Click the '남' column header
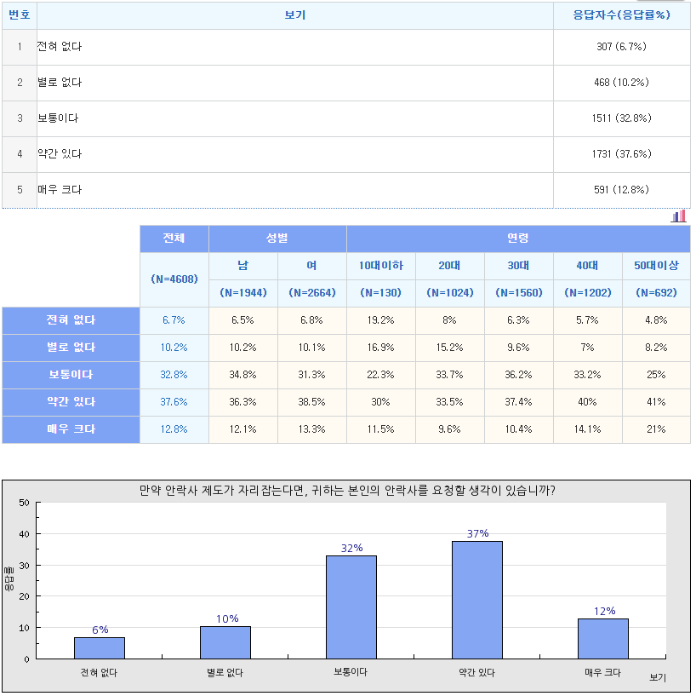696x696 pixels. tap(242, 266)
